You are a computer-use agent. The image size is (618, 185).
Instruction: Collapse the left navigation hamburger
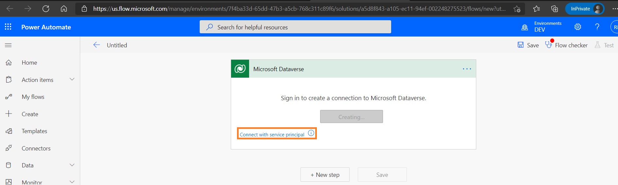tap(8, 45)
